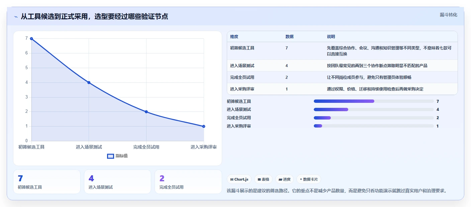Click the 进入采购评审 progress bar

pos(374,126)
